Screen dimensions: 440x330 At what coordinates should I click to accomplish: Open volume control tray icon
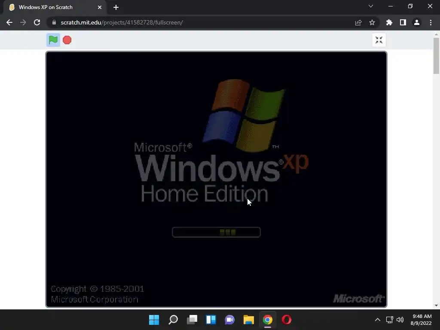click(x=400, y=320)
